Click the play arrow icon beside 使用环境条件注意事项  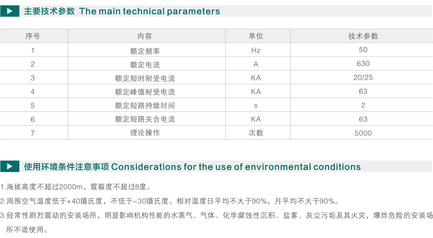[x=10, y=166]
